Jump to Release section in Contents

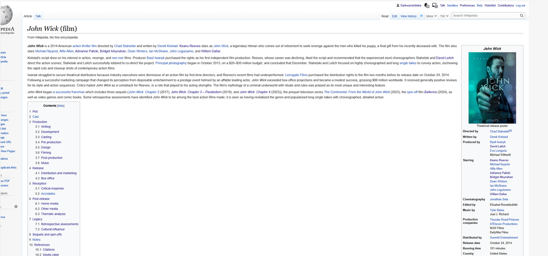tap(38, 168)
